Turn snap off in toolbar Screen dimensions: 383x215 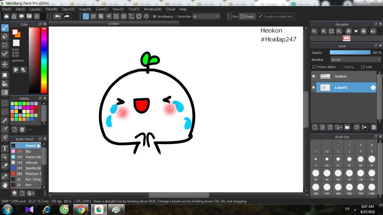(86, 16)
